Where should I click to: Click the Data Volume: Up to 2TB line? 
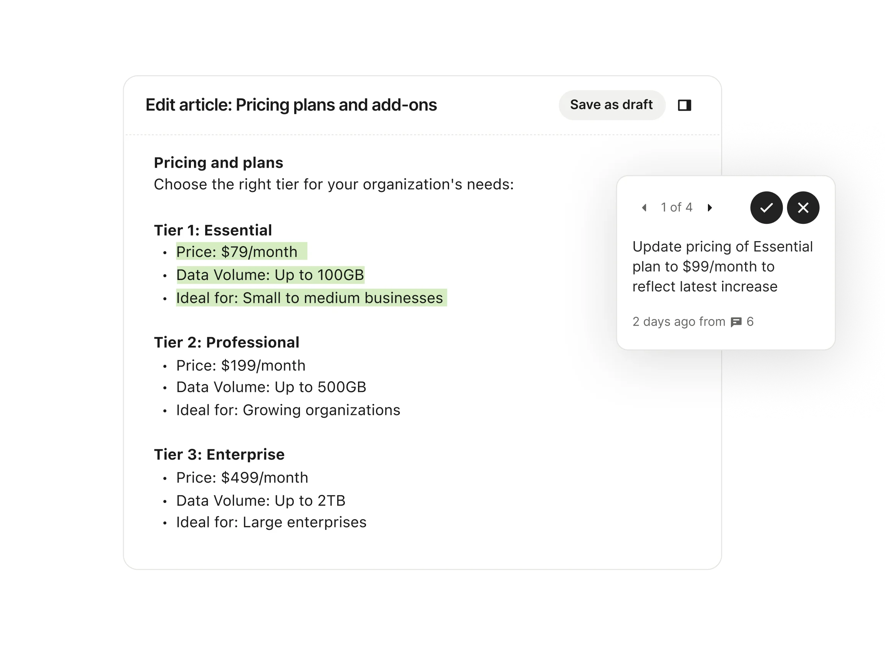(260, 501)
